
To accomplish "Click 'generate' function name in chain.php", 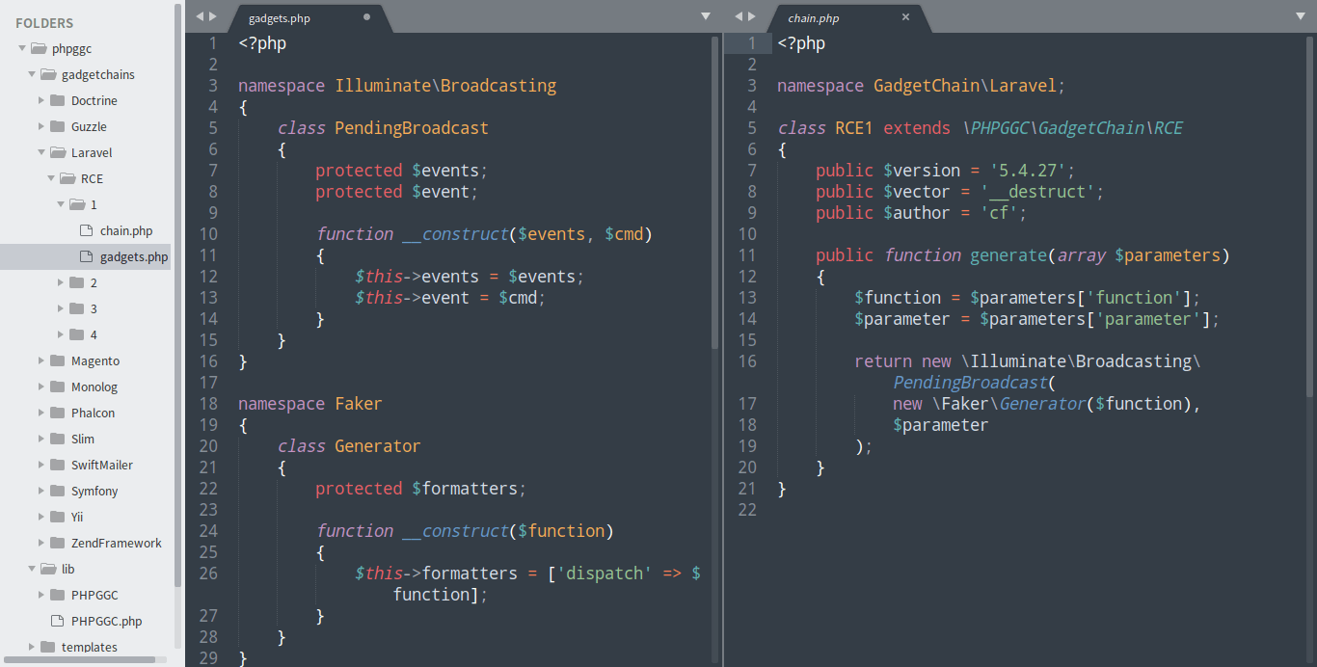I will (1008, 255).
